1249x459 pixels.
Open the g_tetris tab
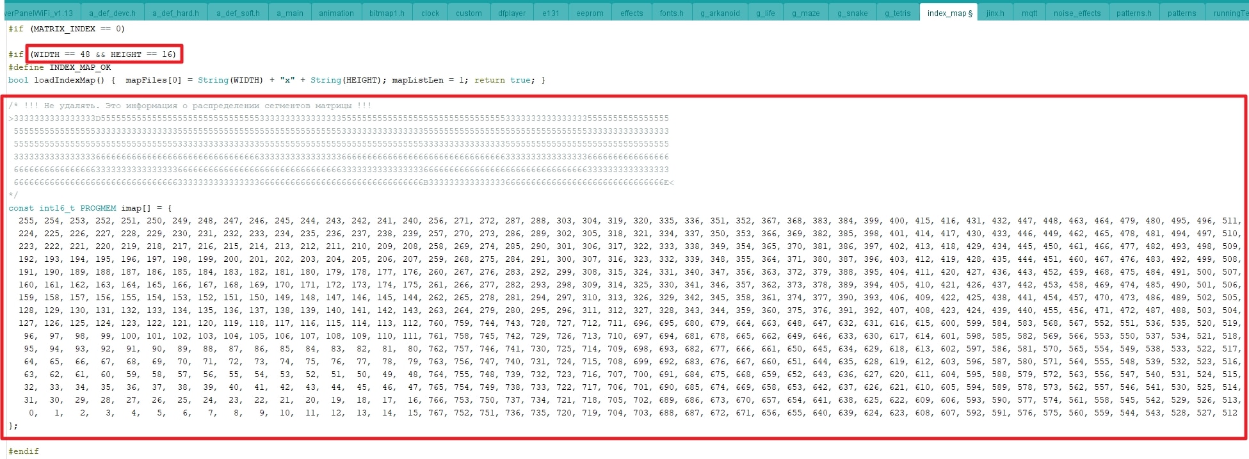coord(898,13)
